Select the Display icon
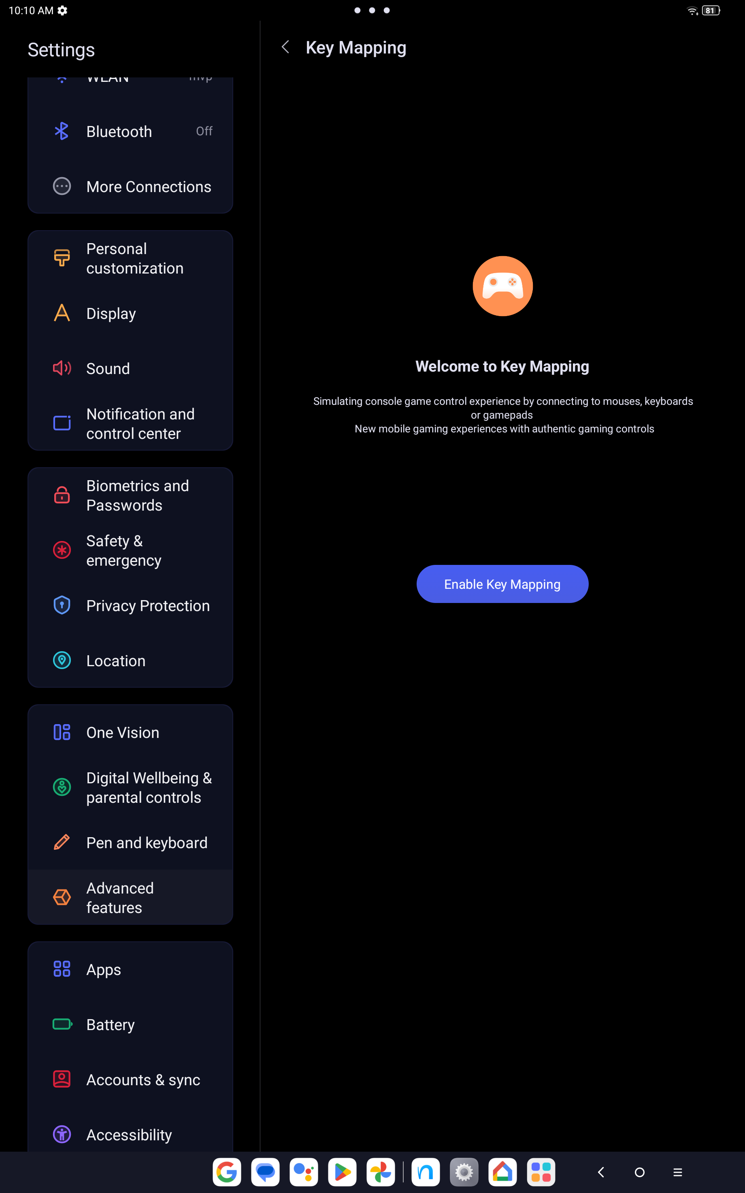745x1193 pixels. [62, 313]
